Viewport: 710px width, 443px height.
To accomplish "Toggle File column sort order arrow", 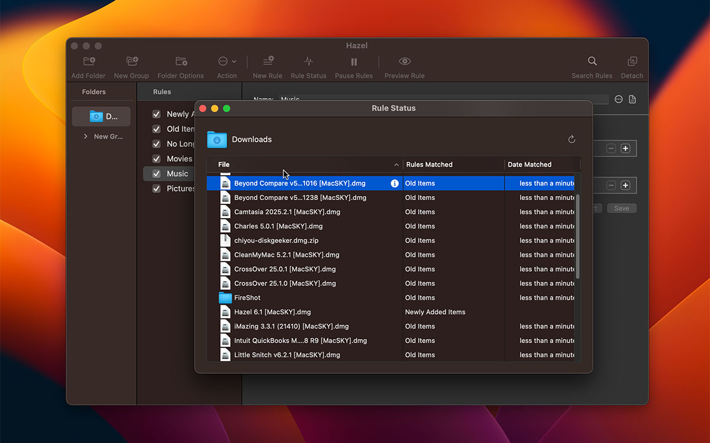I will (x=396, y=165).
